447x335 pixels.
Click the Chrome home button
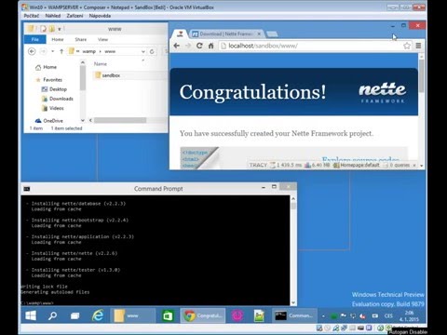211,46
